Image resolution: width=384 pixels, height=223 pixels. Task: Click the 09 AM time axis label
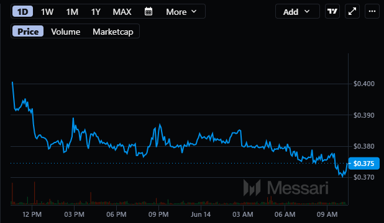point(327,214)
